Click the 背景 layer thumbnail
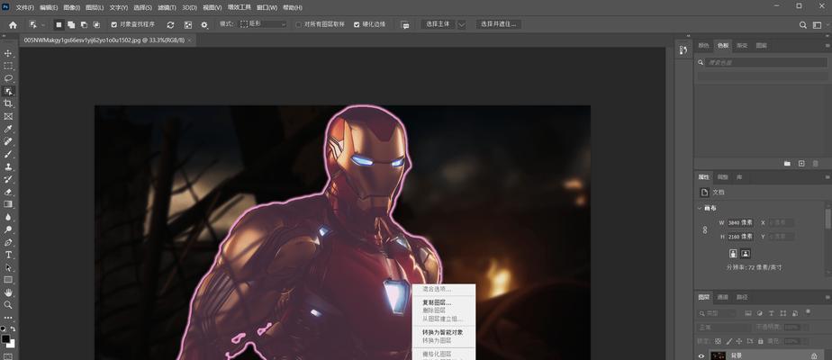The height and width of the screenshot is (360, 832). pyautogui.click(x=718, y=355)
